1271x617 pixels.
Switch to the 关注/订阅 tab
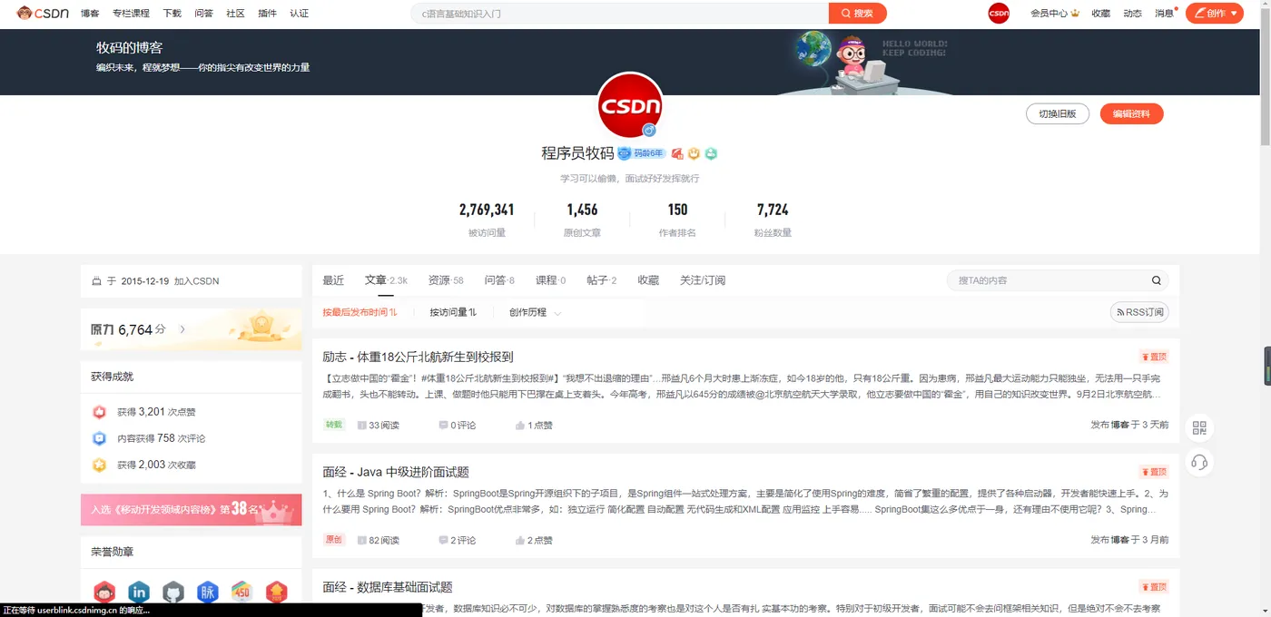point(703,280)
